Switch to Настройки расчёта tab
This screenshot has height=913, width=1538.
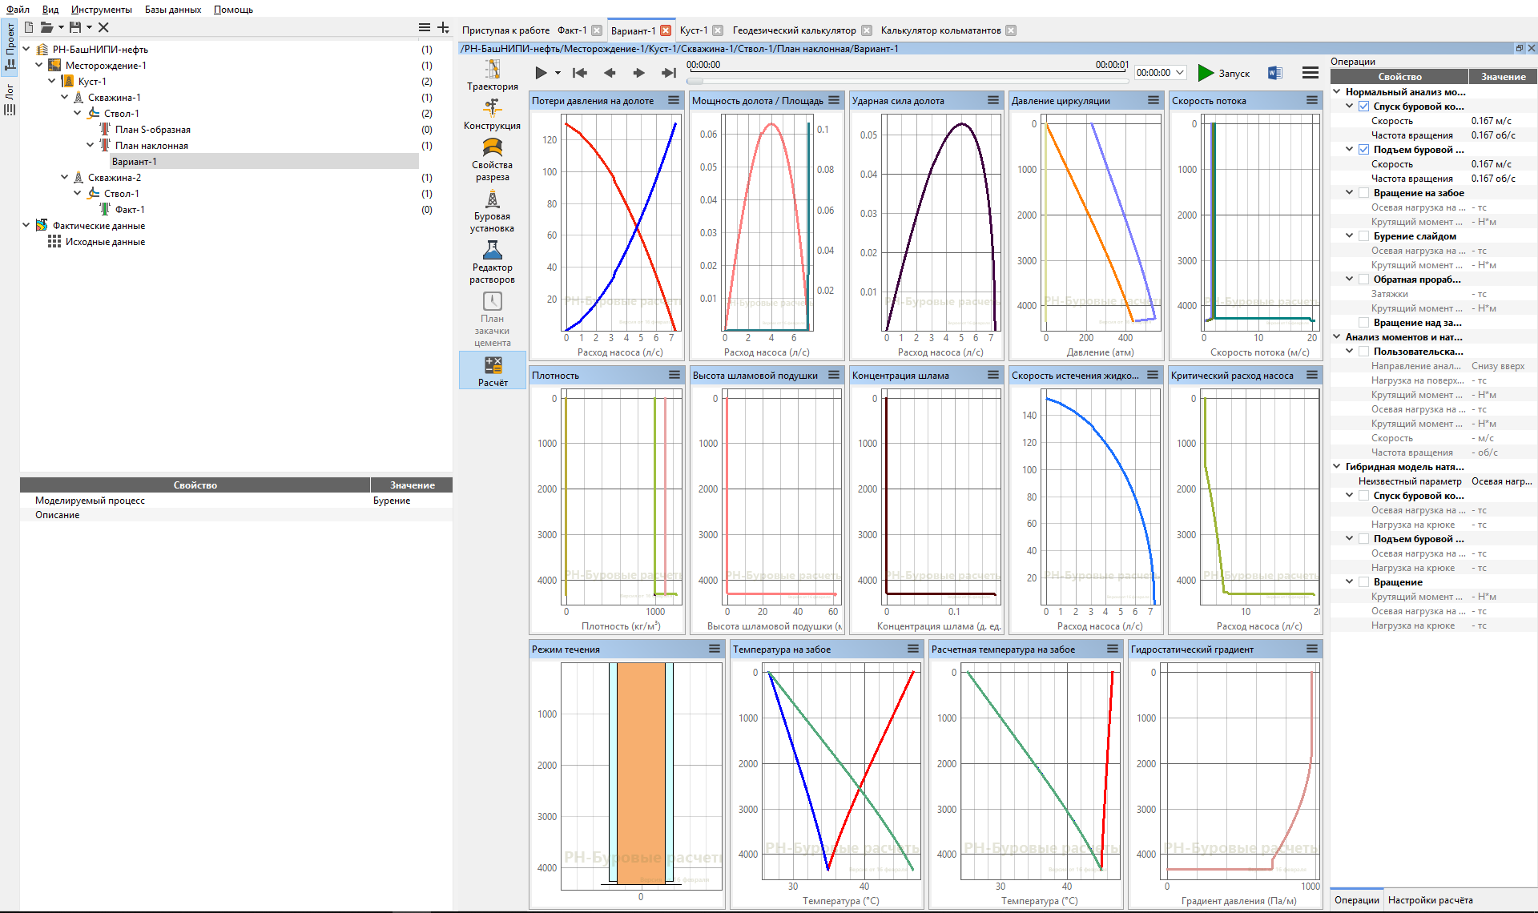click(x=1430, y=900)
